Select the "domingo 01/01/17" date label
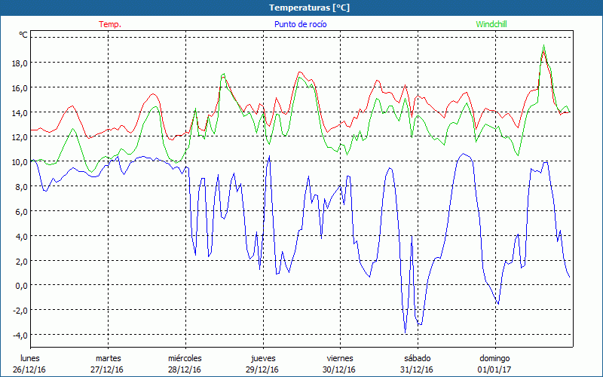 (494, 363)
